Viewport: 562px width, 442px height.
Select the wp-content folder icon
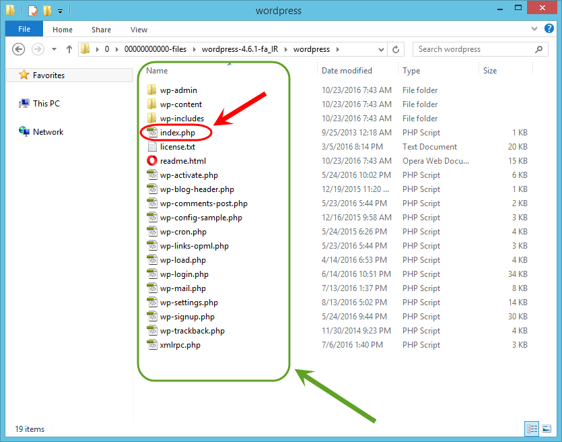point(151,104)
